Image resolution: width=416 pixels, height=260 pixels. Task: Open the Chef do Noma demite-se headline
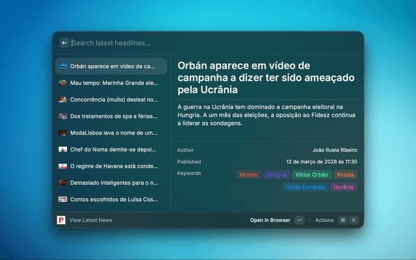coord(113,149)
